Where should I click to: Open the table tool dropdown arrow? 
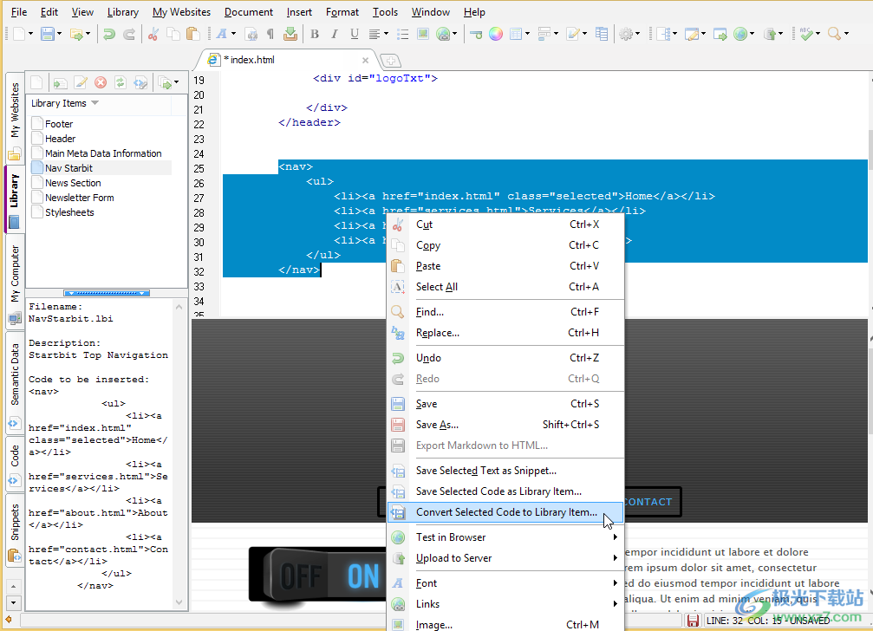click(527, 34)
